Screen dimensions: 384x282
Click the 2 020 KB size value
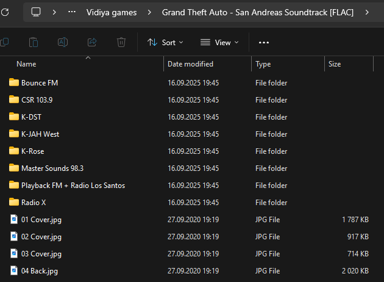[x=355, y=271]
